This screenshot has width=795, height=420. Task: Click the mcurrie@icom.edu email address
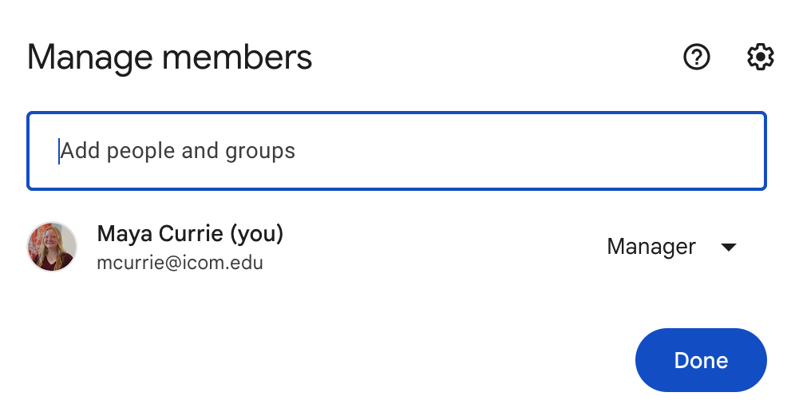pyautogui.click(x=180, y=263)
